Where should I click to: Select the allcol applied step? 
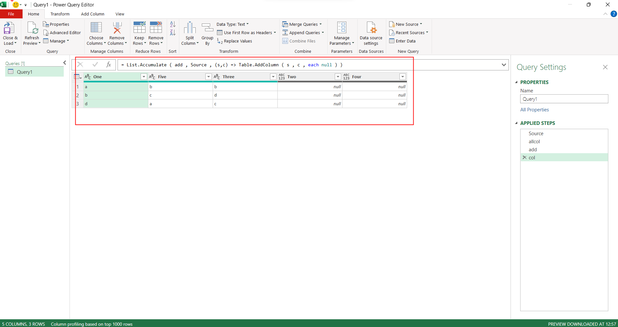534,142
